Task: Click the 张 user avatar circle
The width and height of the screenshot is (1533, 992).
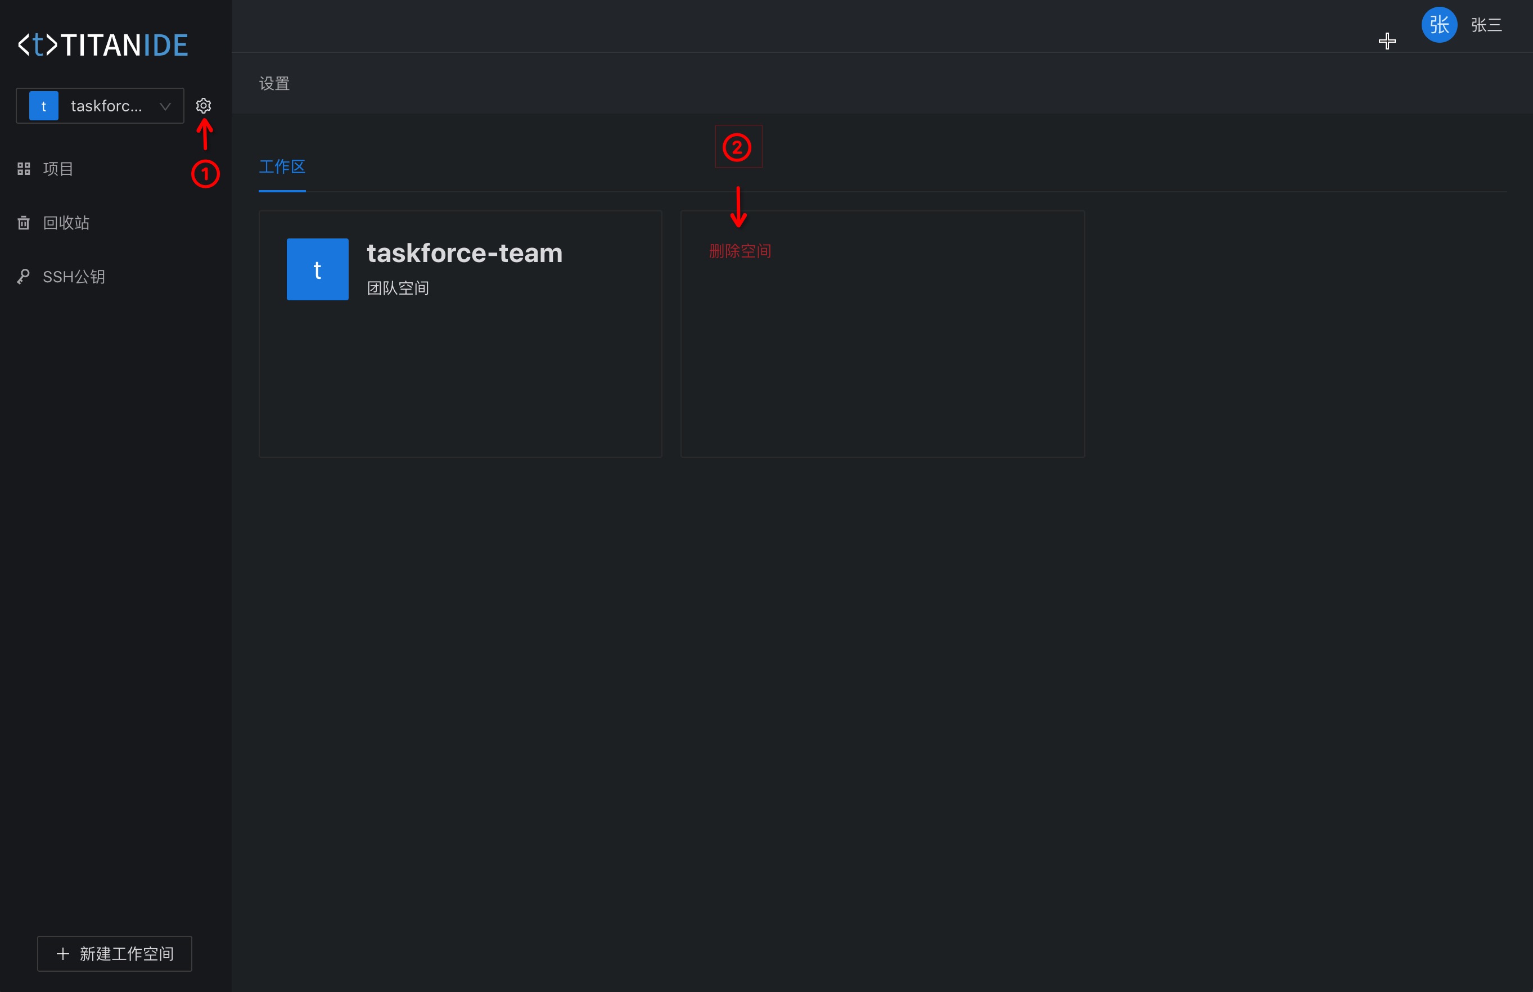Action: coord(1439,25)
